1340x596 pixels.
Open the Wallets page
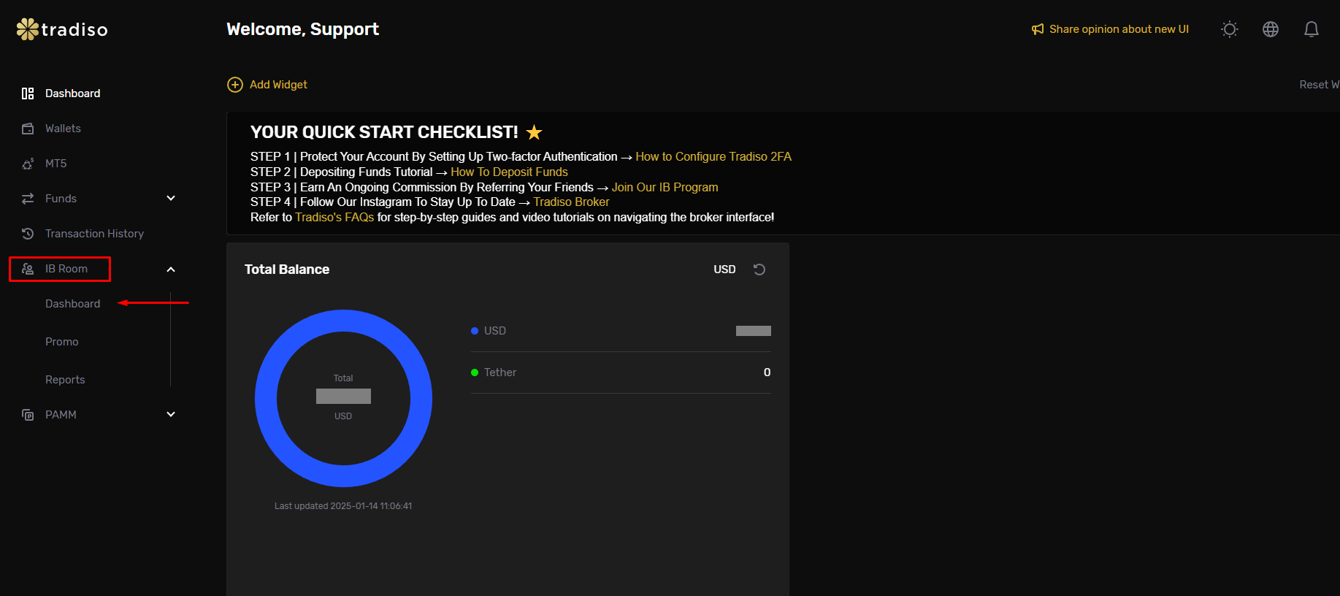point(63,129)
